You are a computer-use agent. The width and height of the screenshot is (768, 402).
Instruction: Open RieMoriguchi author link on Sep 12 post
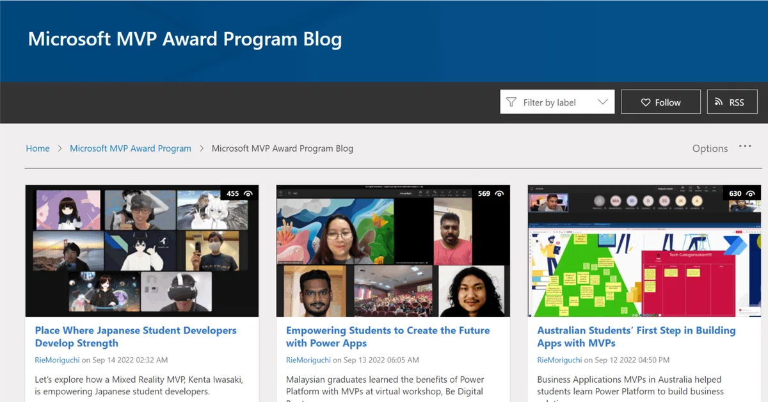pos(560,360)
